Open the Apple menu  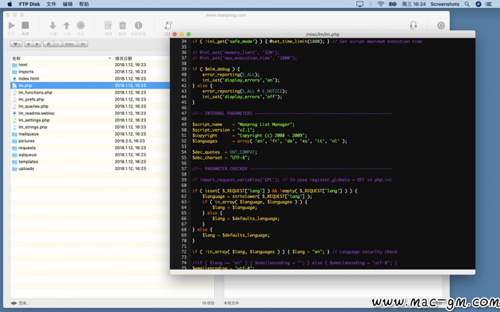click(x=10, y=4)
